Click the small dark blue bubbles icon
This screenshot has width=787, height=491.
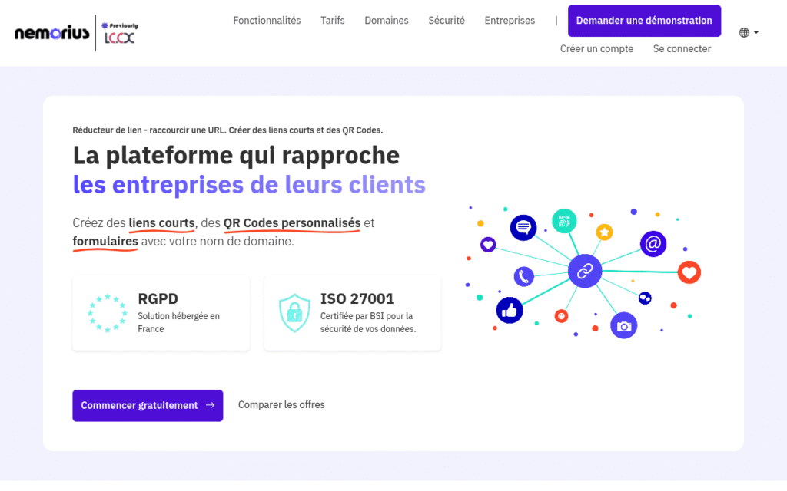click(x=645, y=298)
